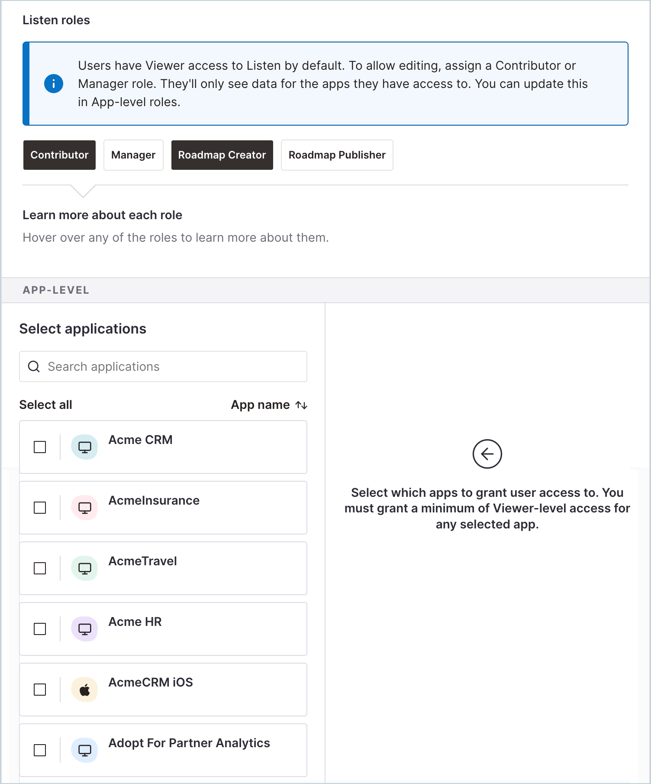Viewport: 651px width, 784px height.
Task: Click the Adopt For Partner Analytics icon
Action: tap(84, 750)
